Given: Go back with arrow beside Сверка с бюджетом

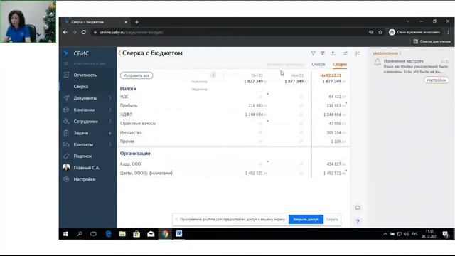Looking at the screenshot, I should (119, 53).
